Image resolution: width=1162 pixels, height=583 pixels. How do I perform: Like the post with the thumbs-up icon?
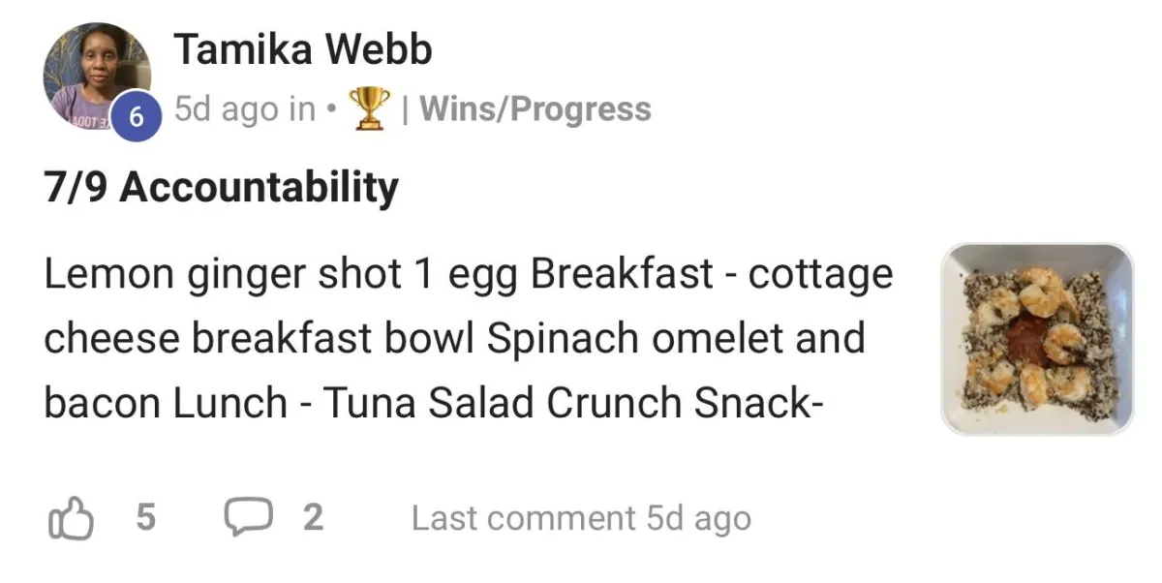coord(71,518)
